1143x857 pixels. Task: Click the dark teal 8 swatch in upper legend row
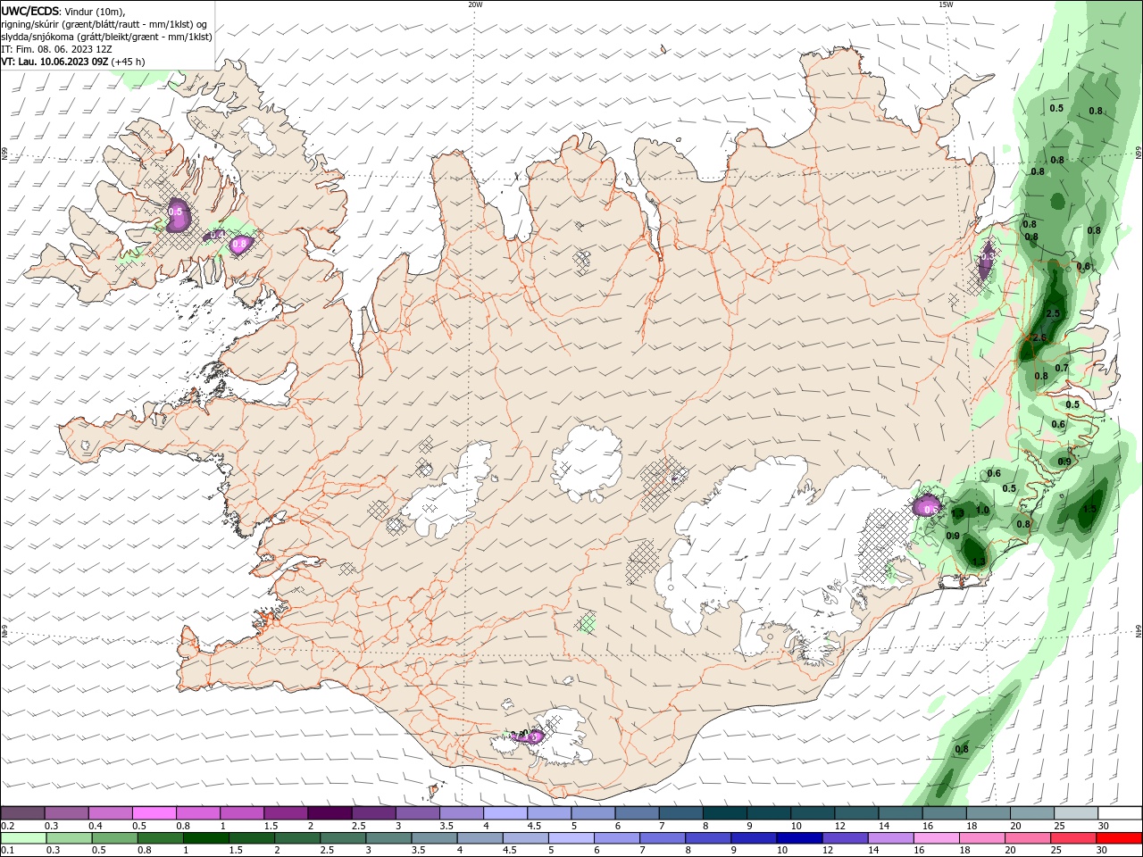click(x=724, y=813)
